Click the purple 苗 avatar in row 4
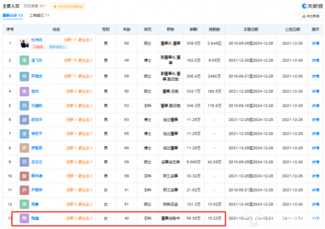Viewport: 325px width, 229px height. [x=24, y=91]
